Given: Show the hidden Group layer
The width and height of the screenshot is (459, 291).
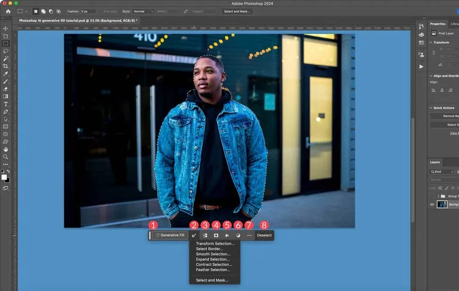Looking at the screenshot, I should [x=432, y=196].
